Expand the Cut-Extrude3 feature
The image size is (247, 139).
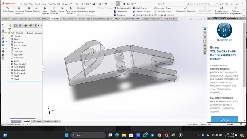click(x=9, y=73)
